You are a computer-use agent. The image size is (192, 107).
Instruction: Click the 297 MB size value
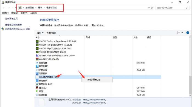(141, 91)
